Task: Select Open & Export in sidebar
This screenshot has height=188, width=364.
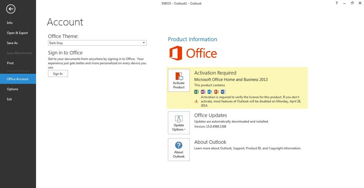Action: 17,33
